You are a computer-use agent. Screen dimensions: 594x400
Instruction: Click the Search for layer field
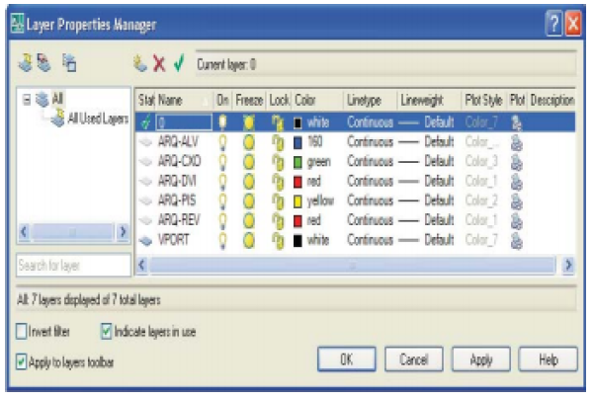(74, 266)
